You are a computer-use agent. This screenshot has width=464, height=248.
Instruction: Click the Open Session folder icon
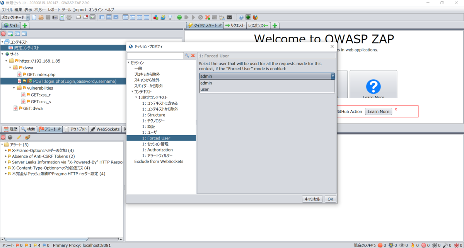click(41, 17)
